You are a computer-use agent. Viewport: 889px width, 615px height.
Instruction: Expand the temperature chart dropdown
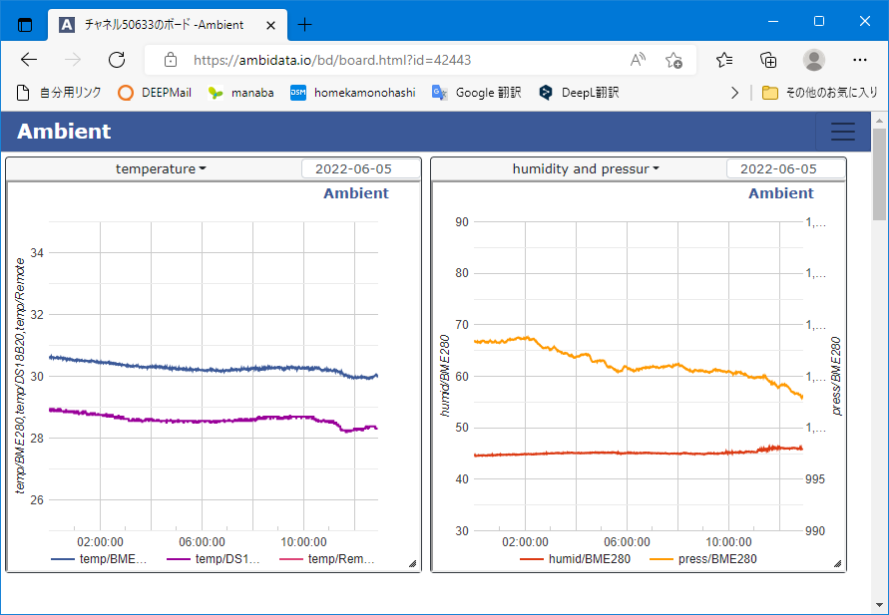tap(161, 169)
